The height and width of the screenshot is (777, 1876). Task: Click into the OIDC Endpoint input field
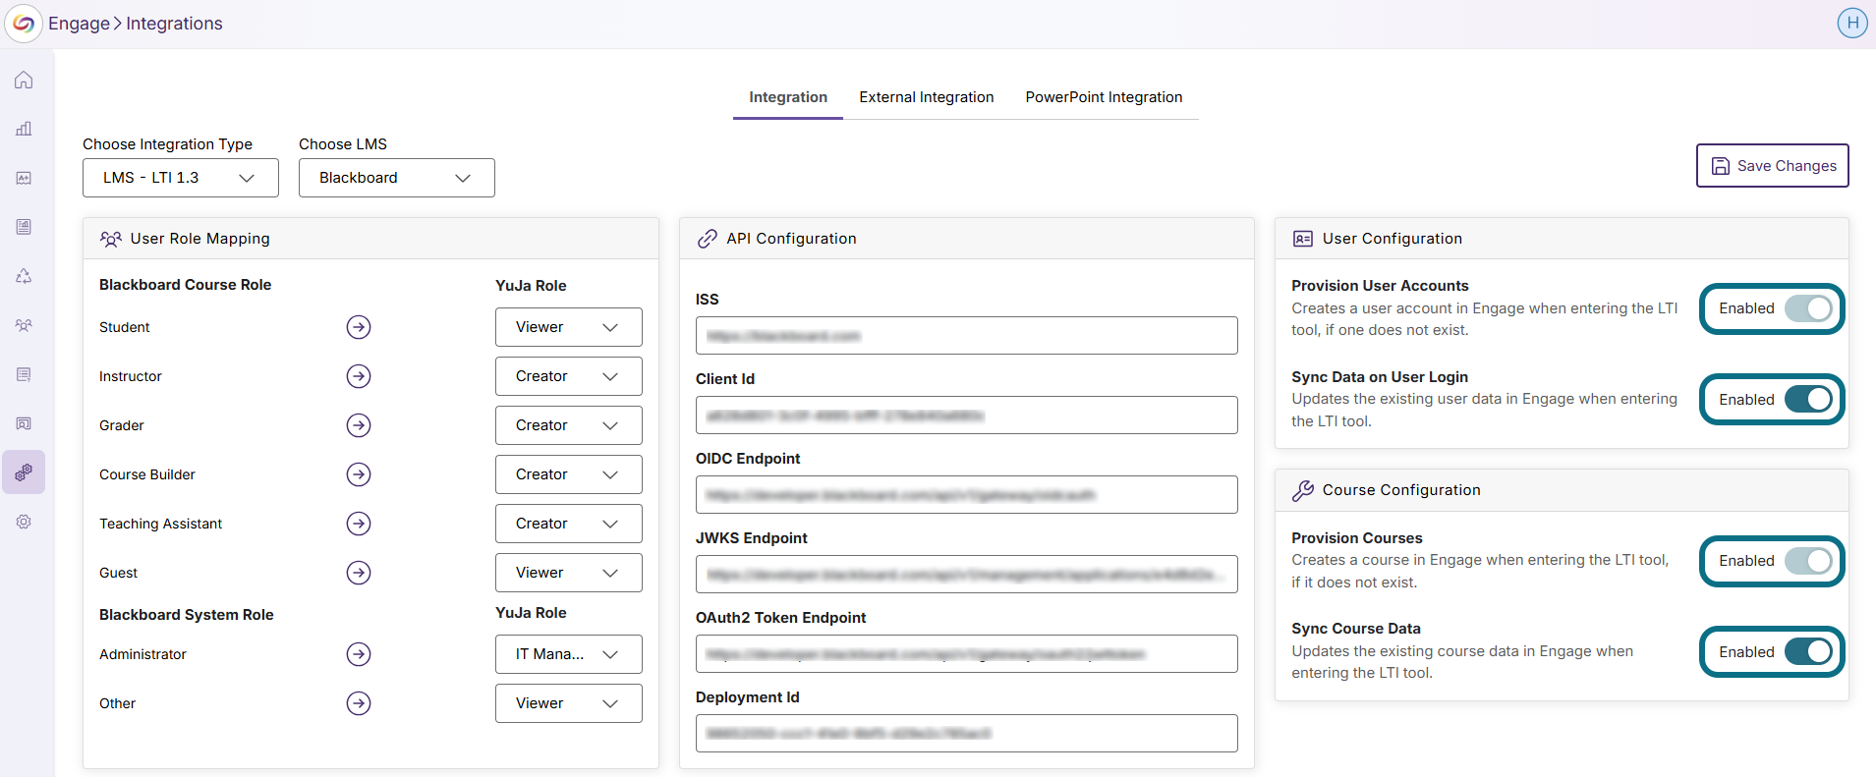click(x=967, y=495)
